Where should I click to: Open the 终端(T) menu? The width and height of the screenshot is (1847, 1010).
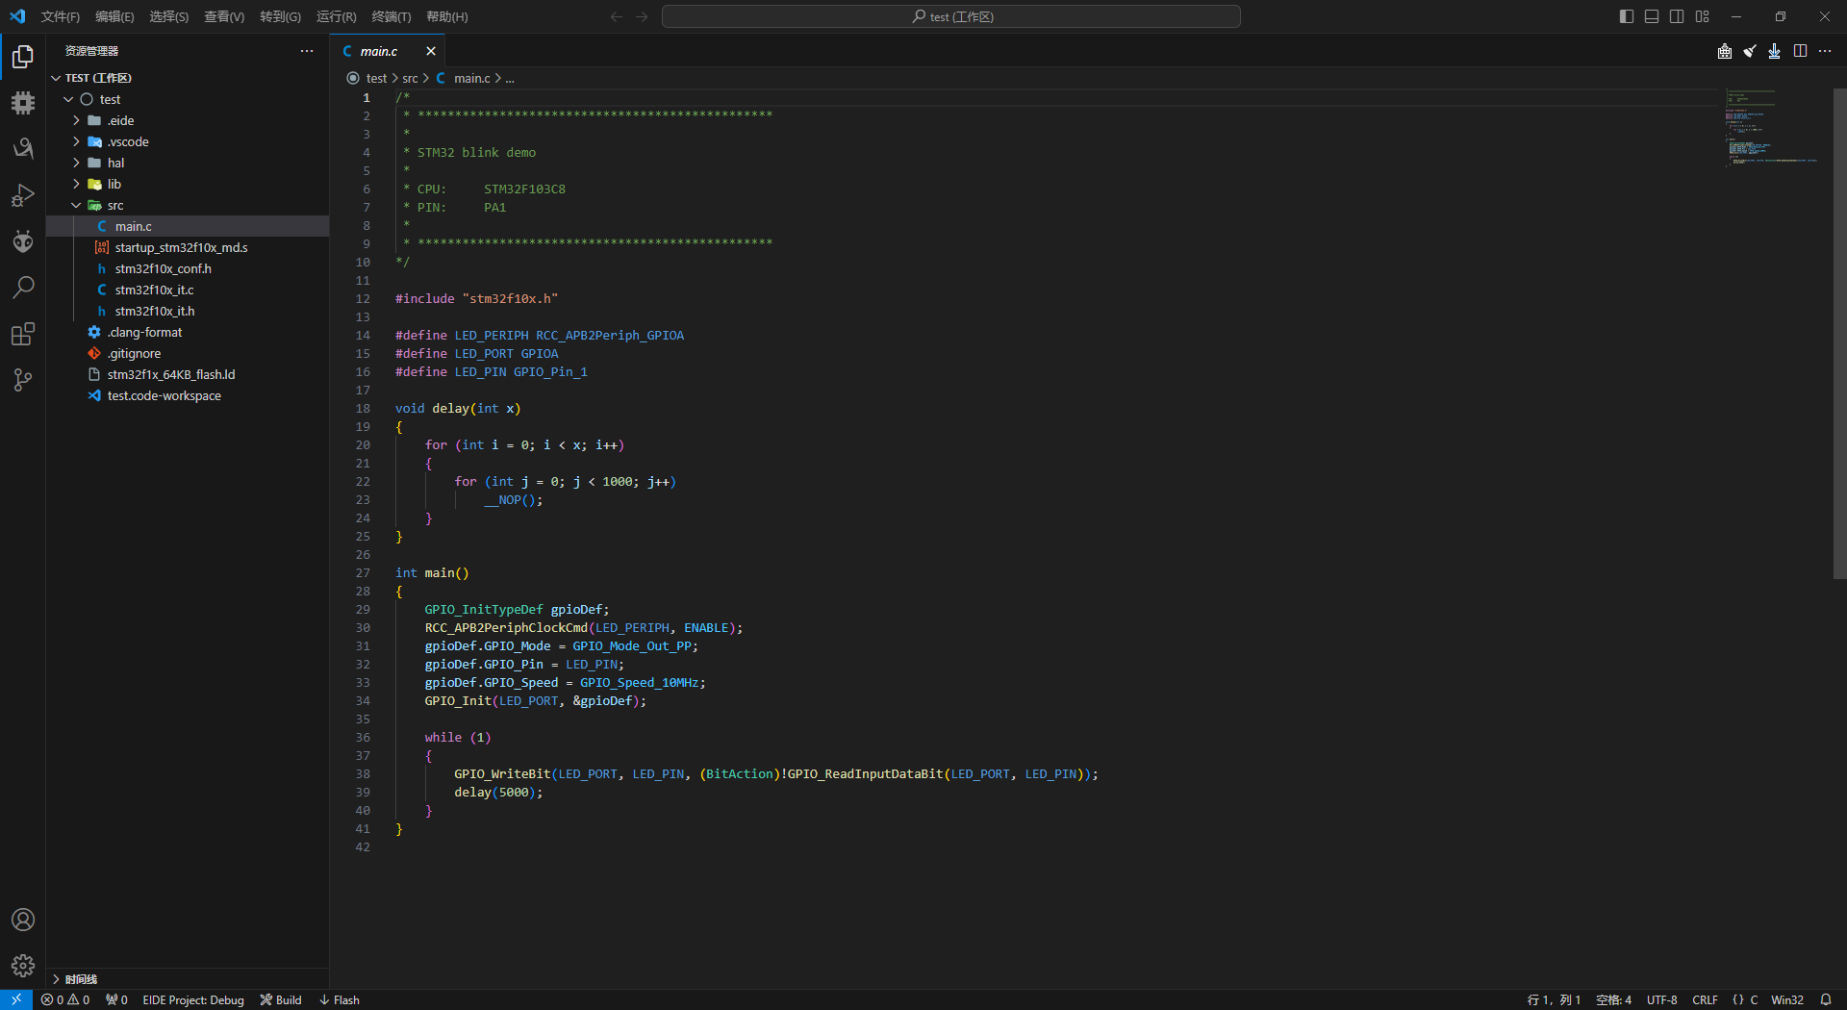(391, 16)
